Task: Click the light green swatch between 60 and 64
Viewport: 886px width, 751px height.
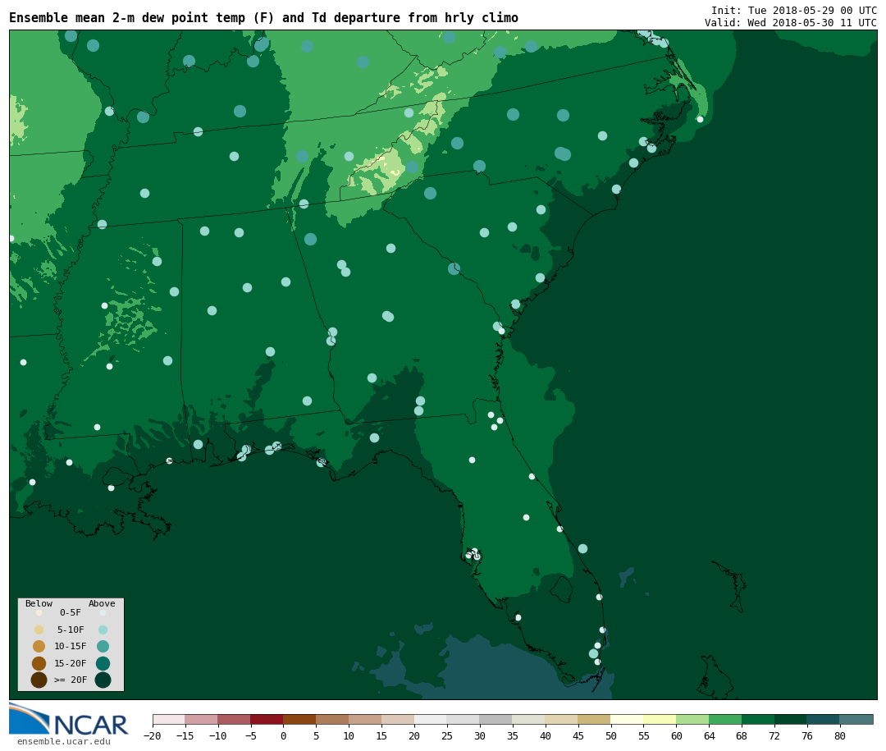Action: tap(693, 719)
